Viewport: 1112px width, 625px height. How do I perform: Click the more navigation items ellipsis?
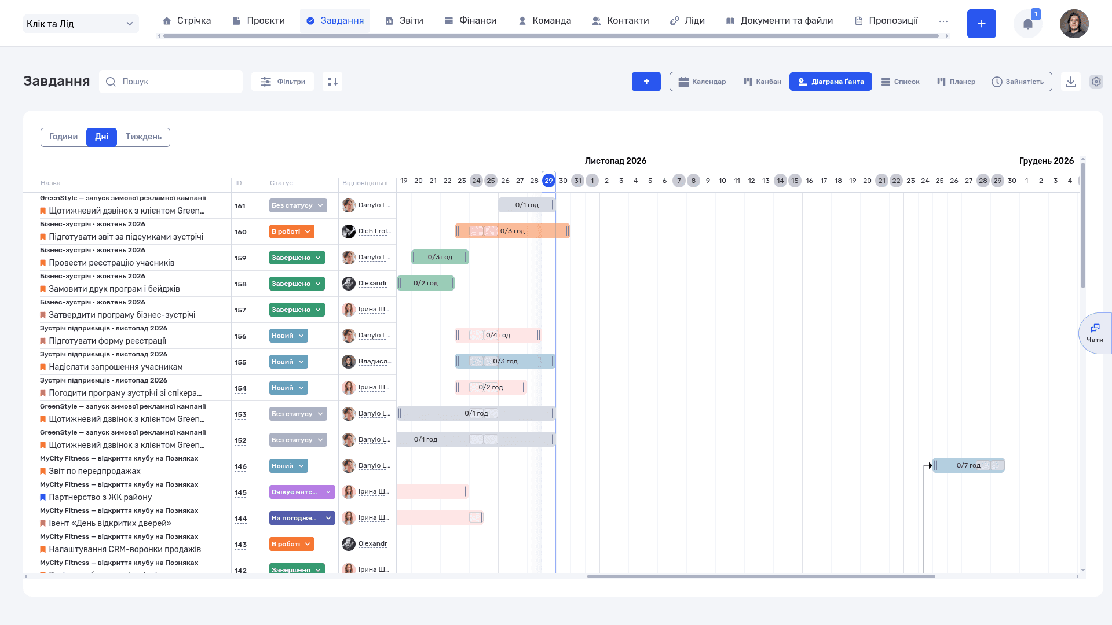pos(943,21)
